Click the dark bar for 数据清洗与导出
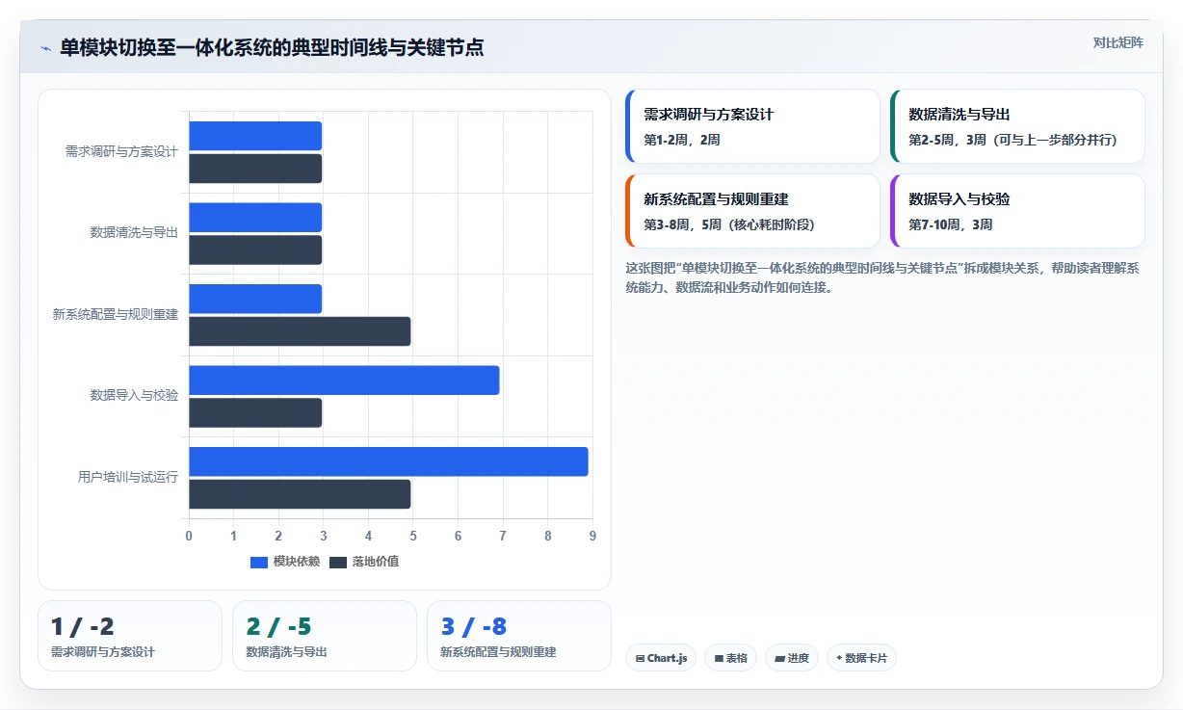This screenshot has height=710, width=1183. pyautogui.click(x=255, y=250)
